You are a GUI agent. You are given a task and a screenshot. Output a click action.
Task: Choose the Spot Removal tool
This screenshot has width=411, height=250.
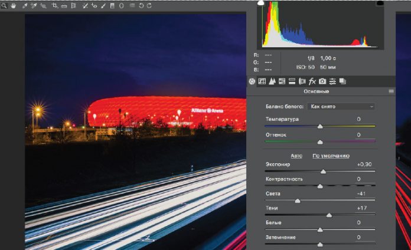(x=86, y=5)
